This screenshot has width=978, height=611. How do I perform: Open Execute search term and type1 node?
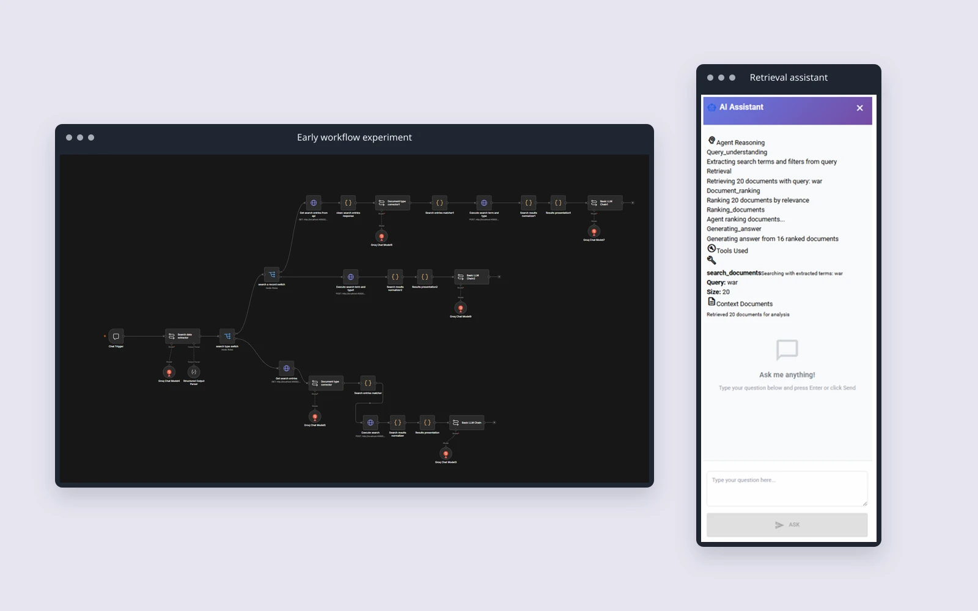351,277
